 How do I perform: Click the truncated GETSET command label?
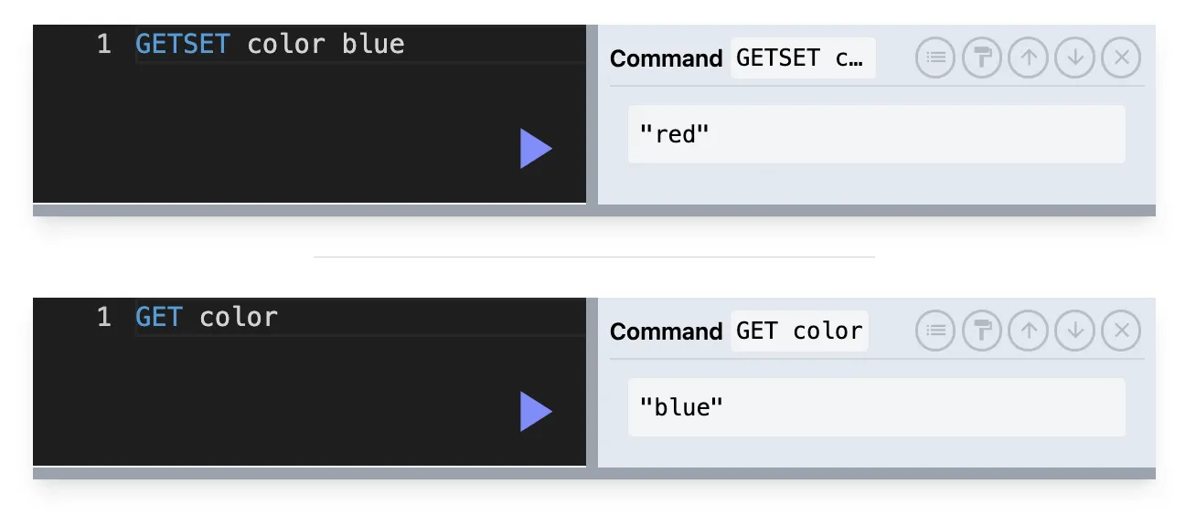tap(803, 58)
